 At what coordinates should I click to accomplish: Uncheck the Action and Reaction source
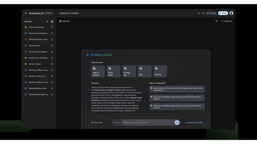(52, 27)
